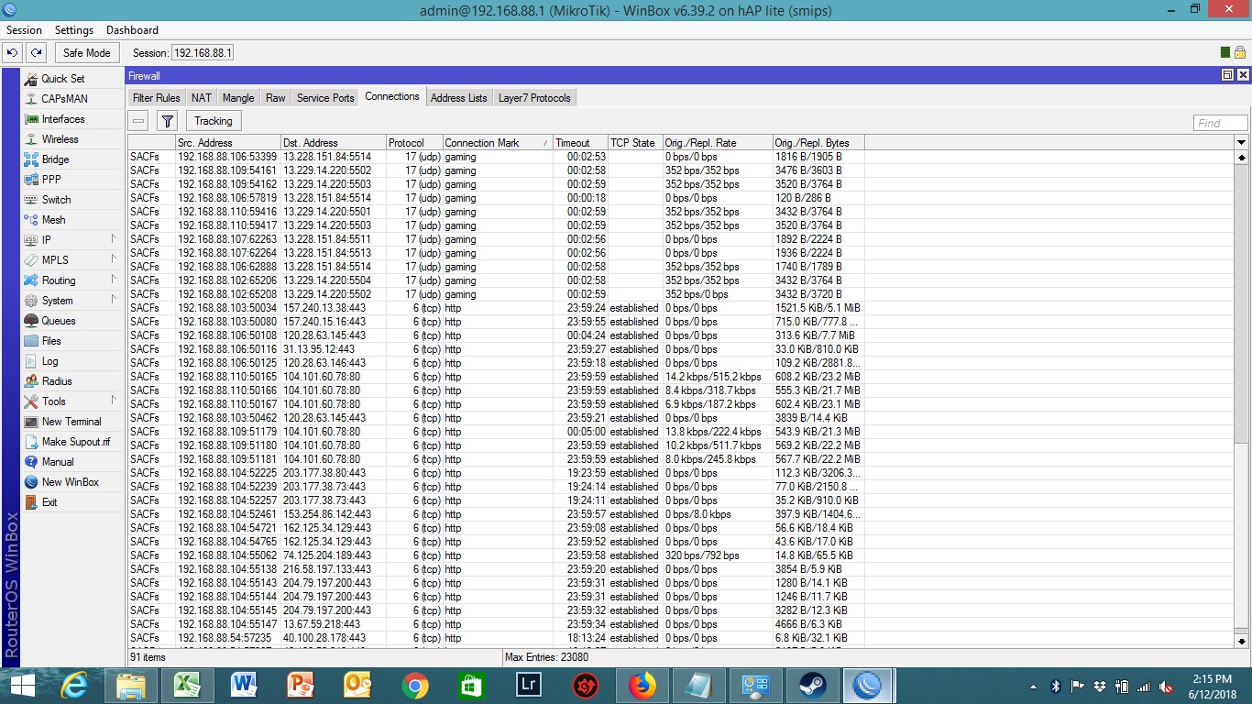Switch to the Address Lists tab

[x=459, y=98]
